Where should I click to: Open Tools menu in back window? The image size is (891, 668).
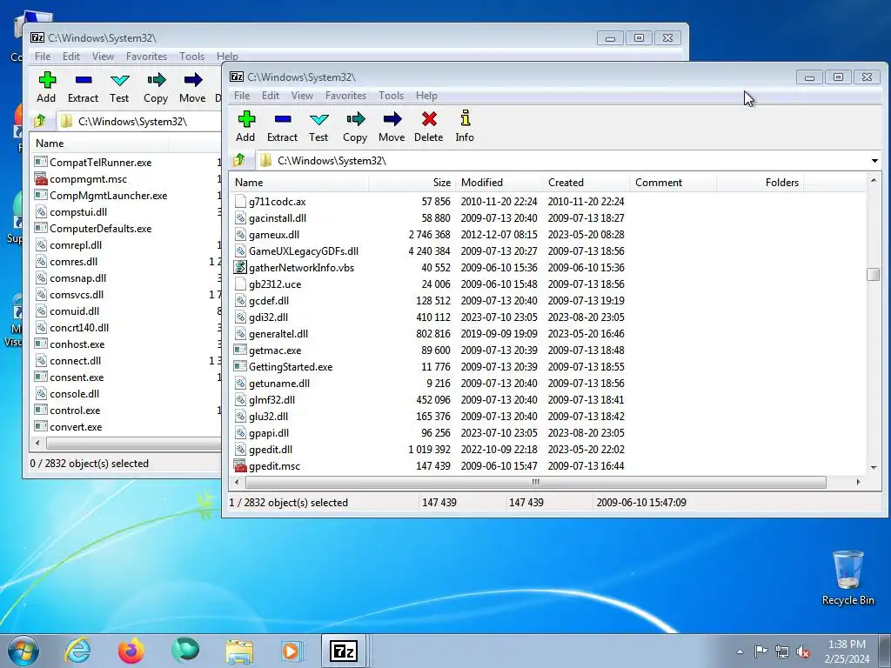191,57
